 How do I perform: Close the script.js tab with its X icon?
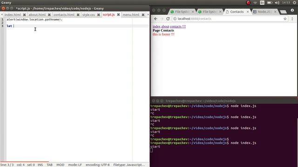(118, 14)
